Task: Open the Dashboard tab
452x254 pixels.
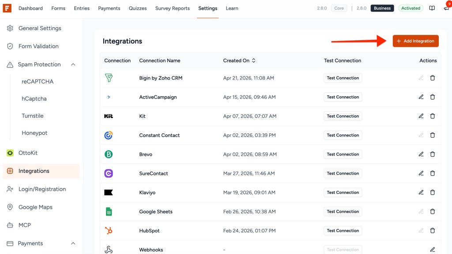Action: click(x=30, y=8)
